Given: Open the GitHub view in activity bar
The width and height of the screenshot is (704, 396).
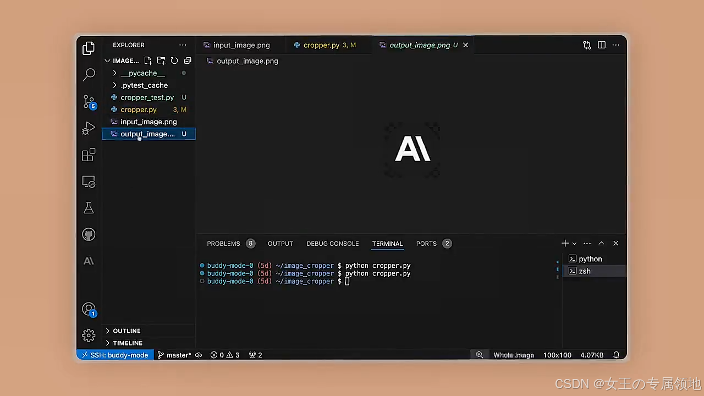Looking at the screenshot, I should click(89, 234).
